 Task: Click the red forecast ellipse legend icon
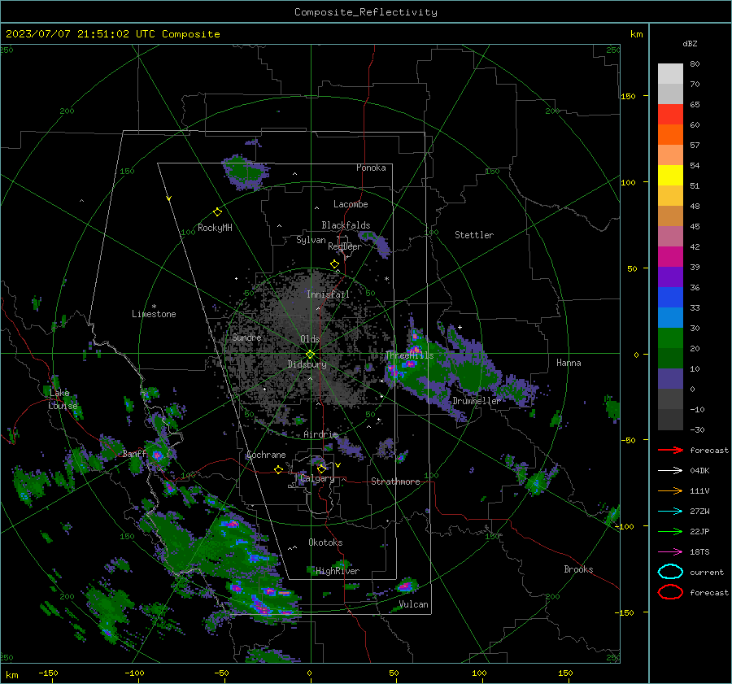(670, 592)
